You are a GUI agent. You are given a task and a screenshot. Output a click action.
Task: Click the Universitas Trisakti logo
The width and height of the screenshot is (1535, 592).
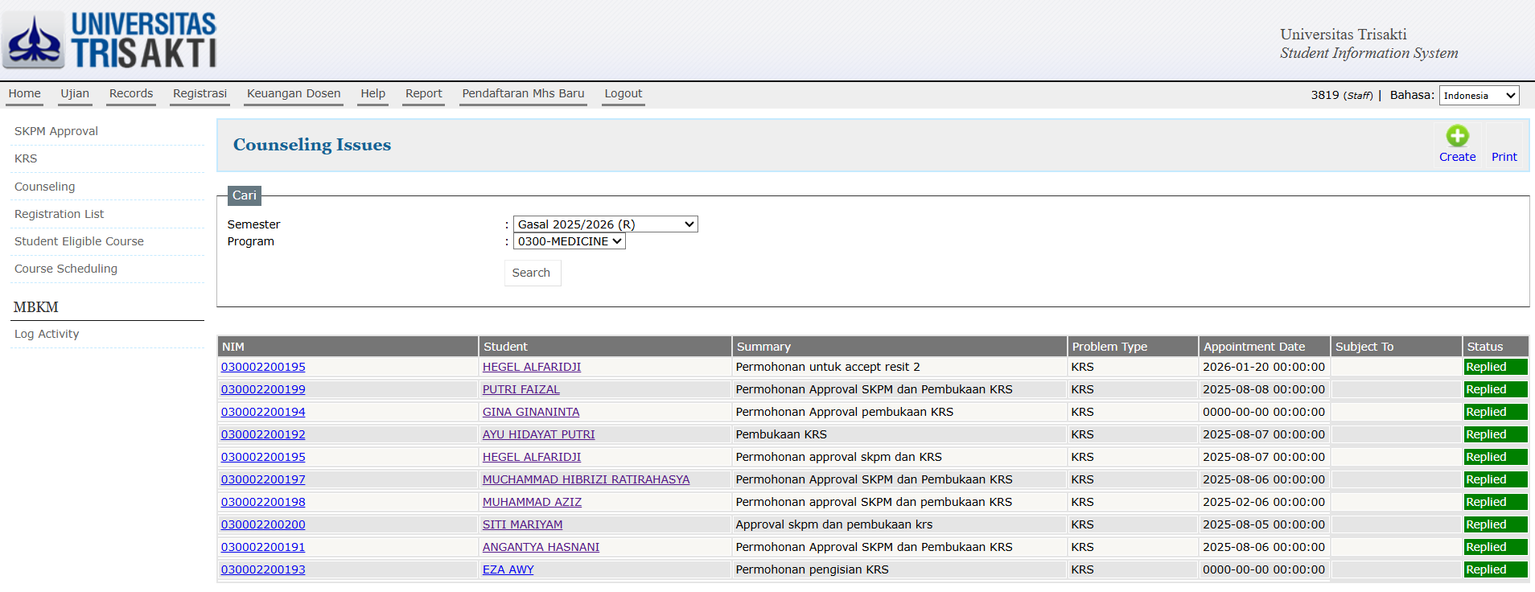click(110, 40)
